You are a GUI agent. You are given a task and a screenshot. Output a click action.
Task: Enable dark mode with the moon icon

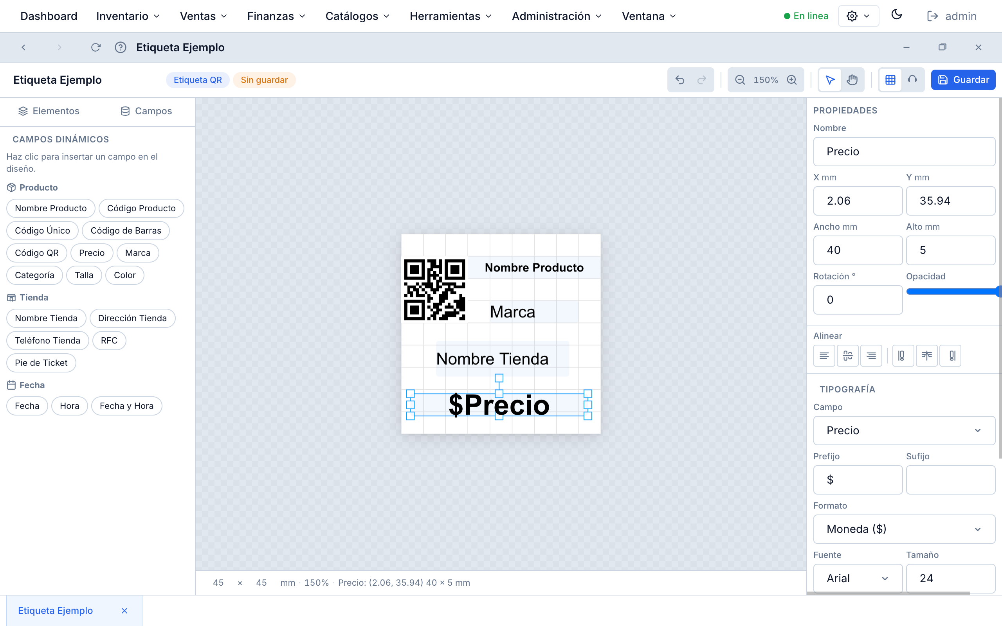tap(897, 15)
